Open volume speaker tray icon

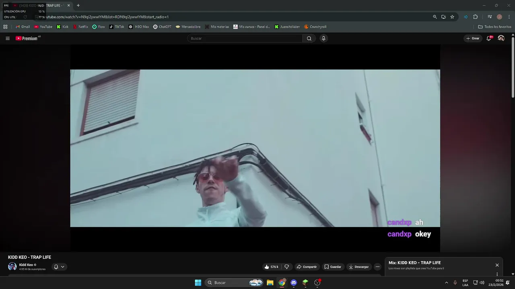coord(482,283)
